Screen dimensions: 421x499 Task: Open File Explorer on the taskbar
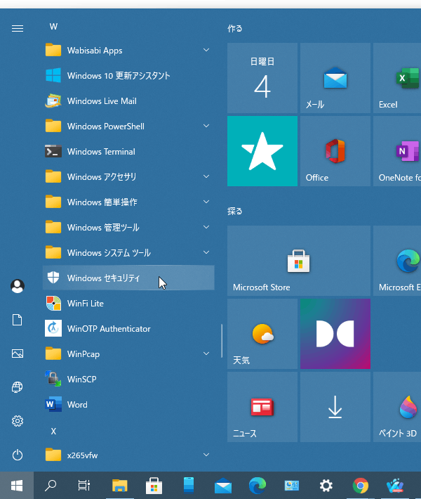coord(120,486)
